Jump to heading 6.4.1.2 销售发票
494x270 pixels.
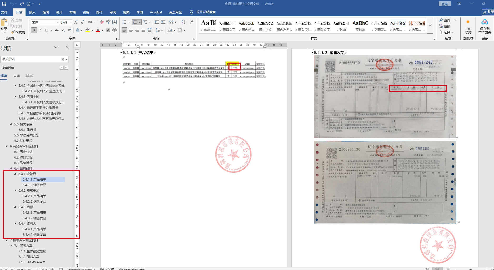click(x=34, y=185)
